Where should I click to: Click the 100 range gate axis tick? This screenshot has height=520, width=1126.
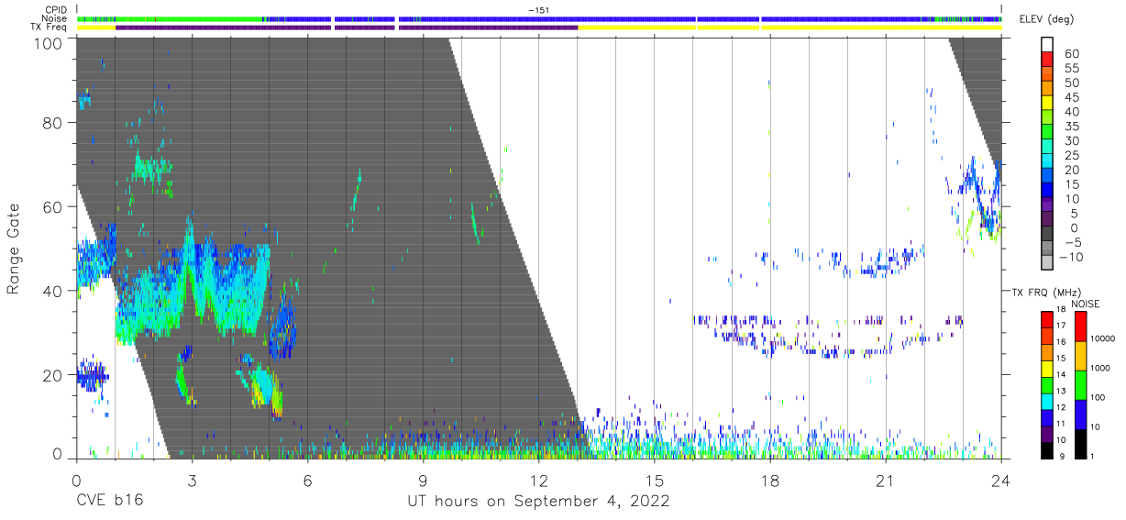coord(50,43)
